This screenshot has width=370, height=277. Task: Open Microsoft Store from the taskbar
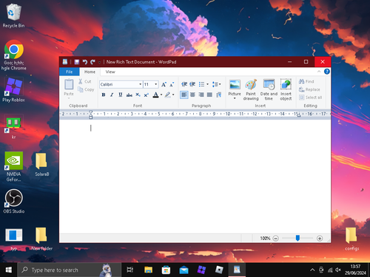pos(166,270)
